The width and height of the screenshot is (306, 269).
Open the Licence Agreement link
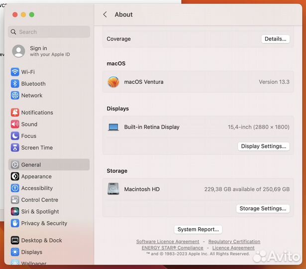[233, 248]
